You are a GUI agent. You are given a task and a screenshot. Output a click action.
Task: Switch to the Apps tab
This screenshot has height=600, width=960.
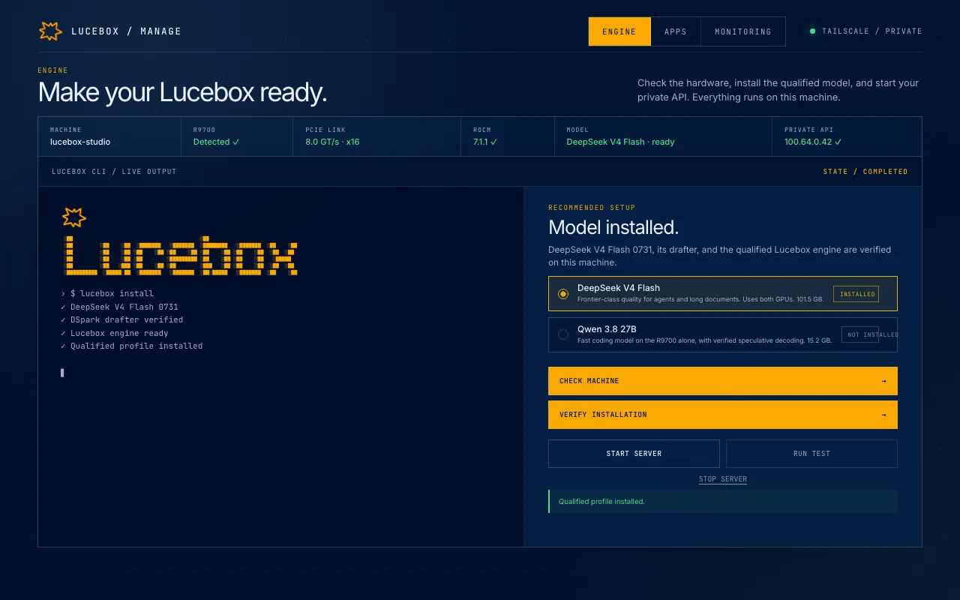point(676,31)
